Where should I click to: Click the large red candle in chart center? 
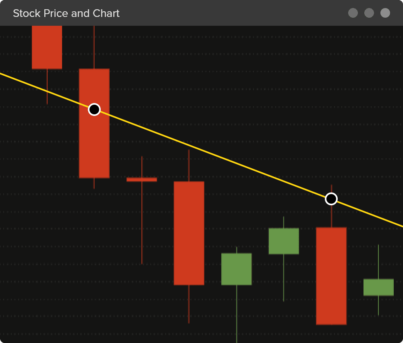(x=189, y=233)
